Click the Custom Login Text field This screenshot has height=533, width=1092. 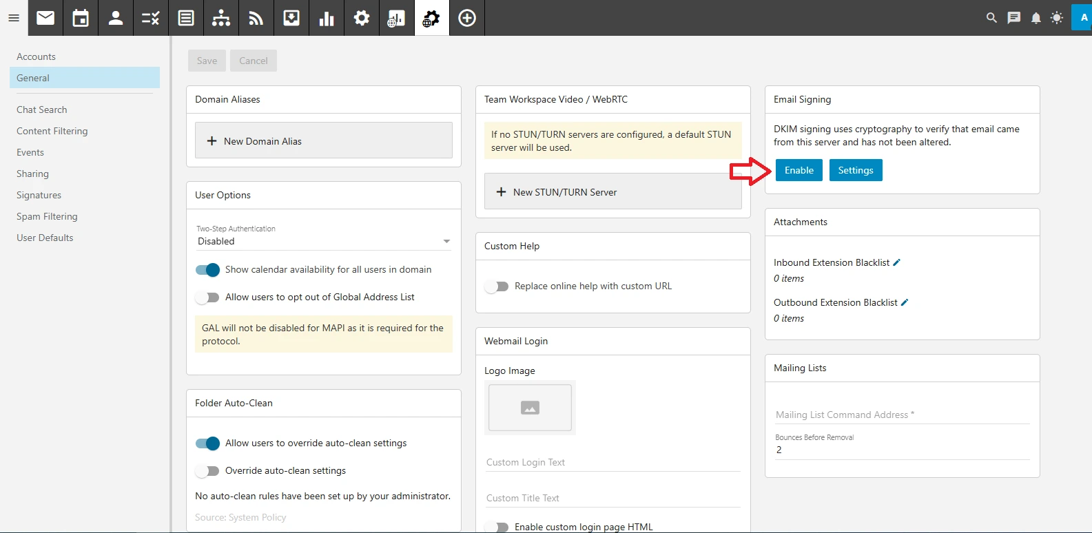(612, 462)
